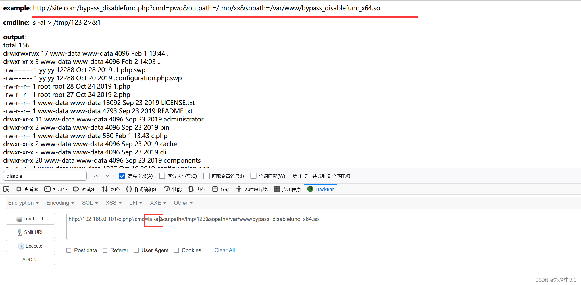The height and width of the screenshot is (285, 581).
Task: Open the 应用程序 application tab
Action: (288, 189)
